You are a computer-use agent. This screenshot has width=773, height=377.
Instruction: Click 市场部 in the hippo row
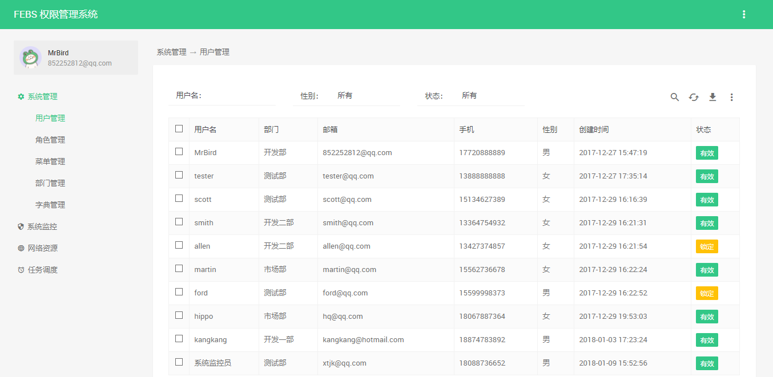click(275, 316)
